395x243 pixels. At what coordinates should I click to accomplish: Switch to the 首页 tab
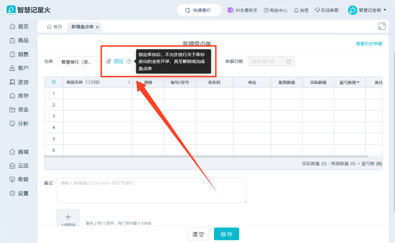click(x=55, y=27)
